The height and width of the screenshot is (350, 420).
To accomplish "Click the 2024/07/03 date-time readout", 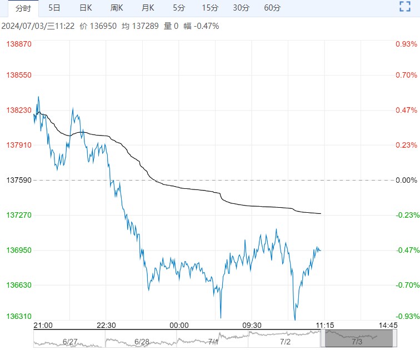I will pos(38,26).
